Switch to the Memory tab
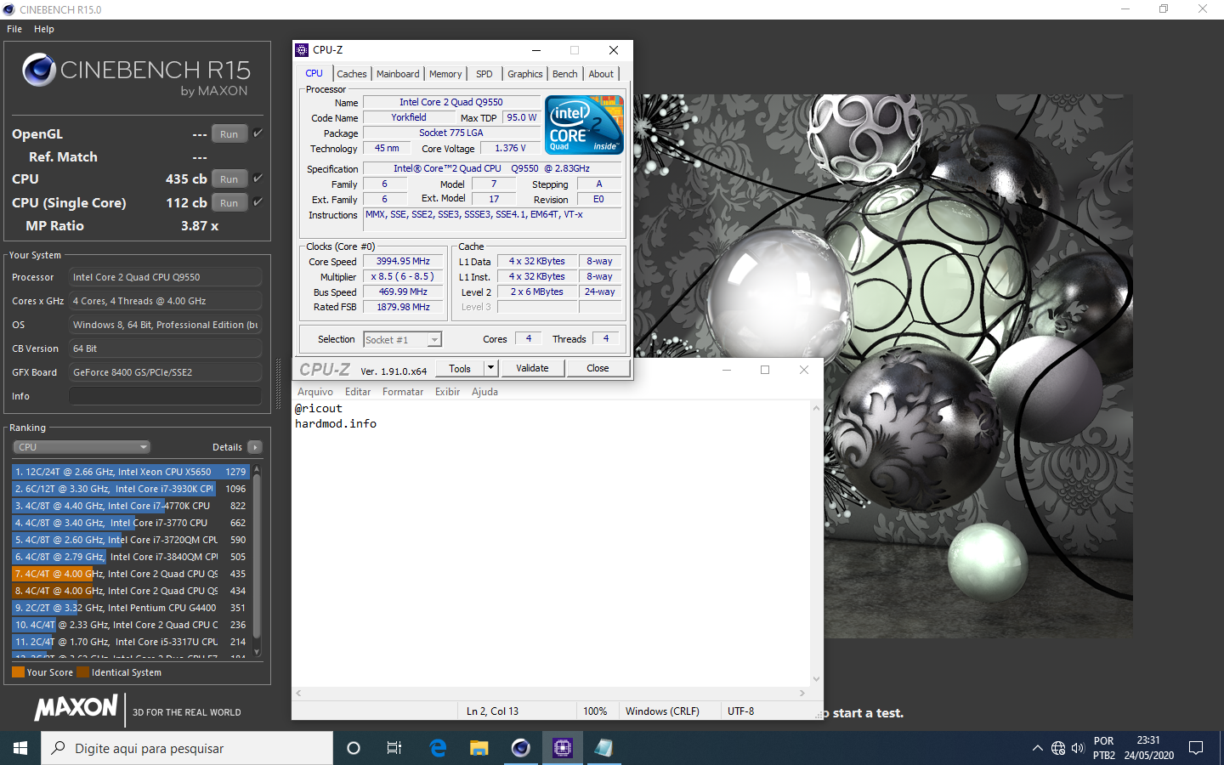Viewport: 1224px width, 765px height. [x=445, y=74]
